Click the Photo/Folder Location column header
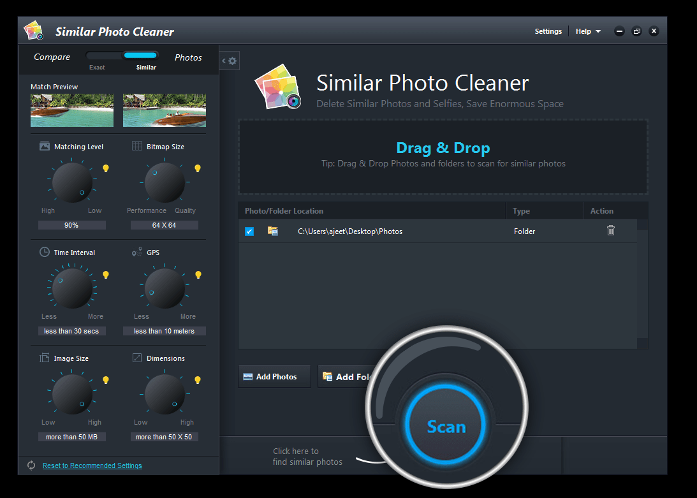 coord(372,211)
